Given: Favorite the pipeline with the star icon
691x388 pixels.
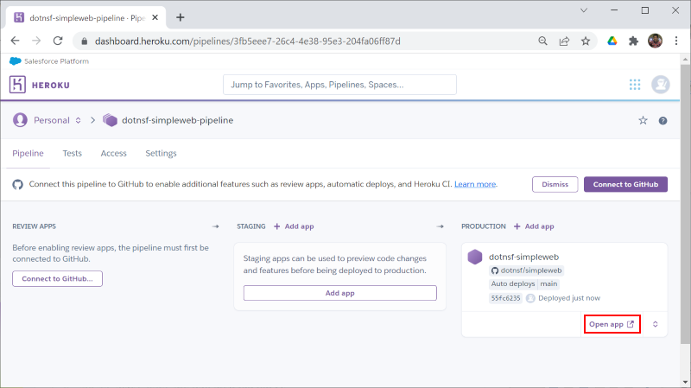Looking at the screenshot, I should (x=643, y=120).
